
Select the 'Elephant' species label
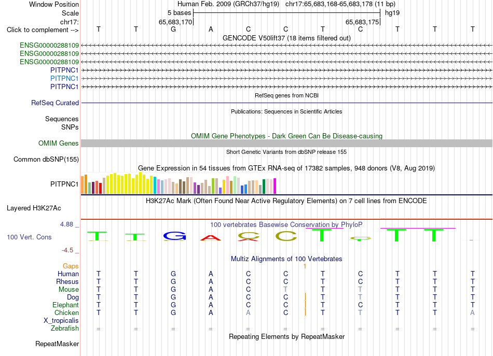[x=65, y=305]
